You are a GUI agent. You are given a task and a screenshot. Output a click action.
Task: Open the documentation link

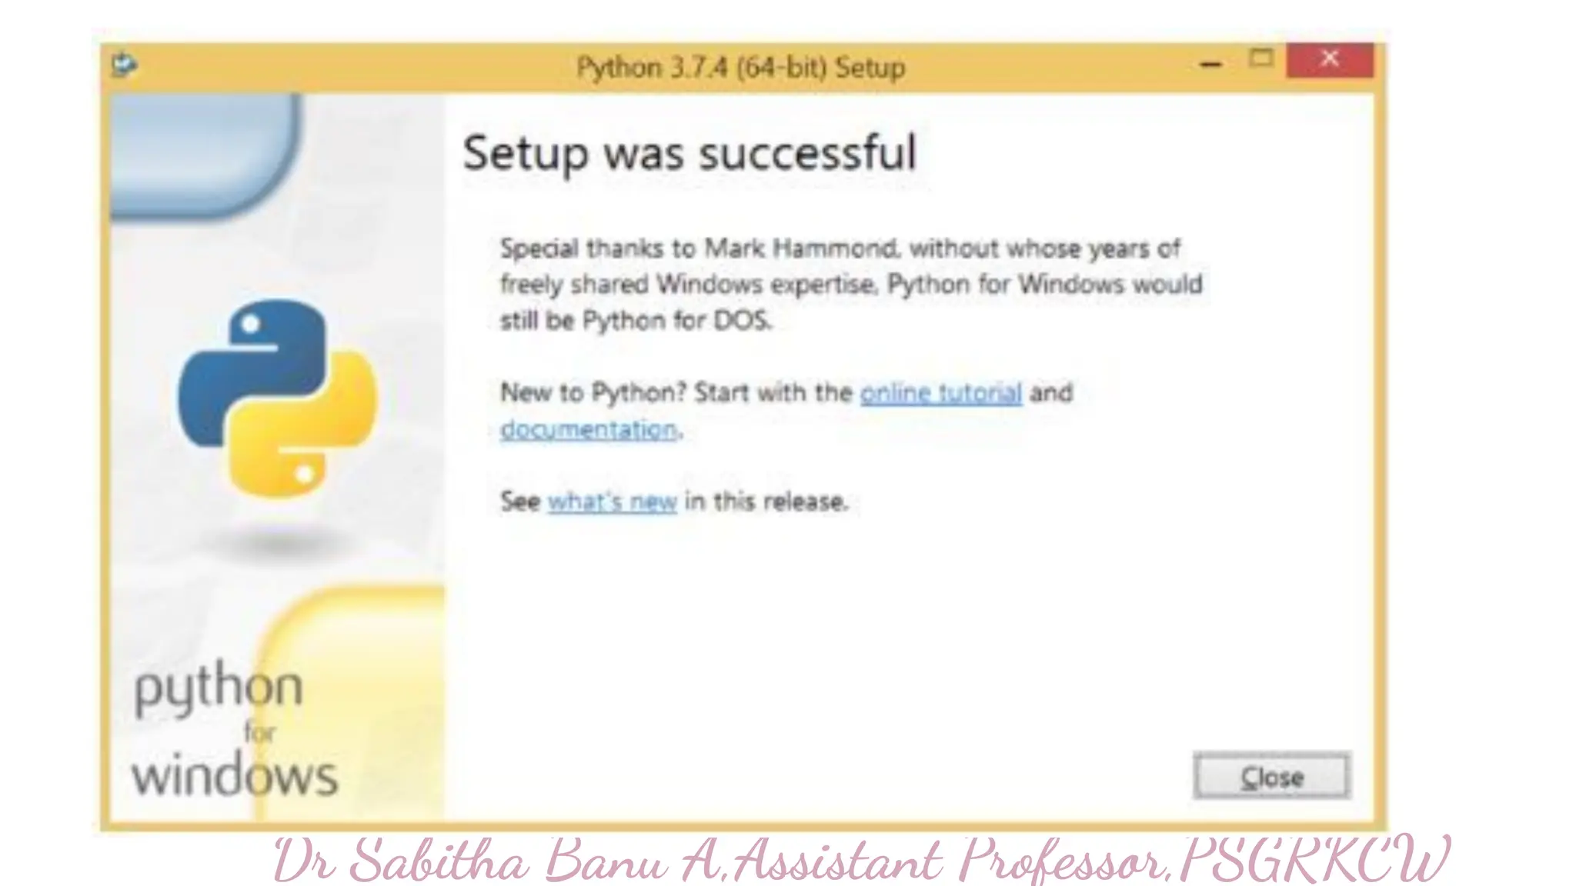click(589, 429)
